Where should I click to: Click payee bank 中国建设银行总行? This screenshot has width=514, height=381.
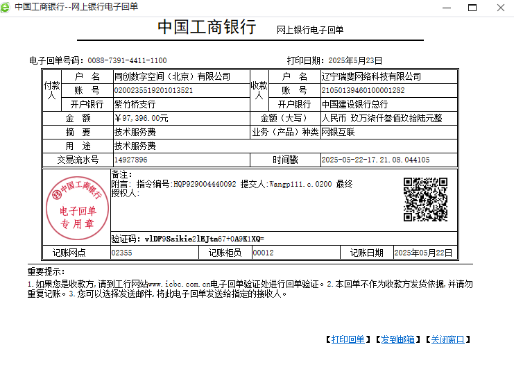tap(354, 104)
